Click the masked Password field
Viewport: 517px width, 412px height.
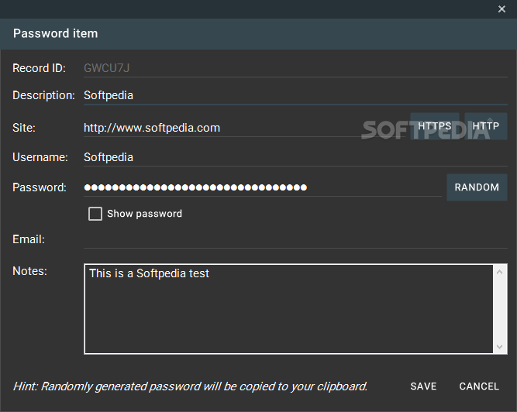point(263,187)
